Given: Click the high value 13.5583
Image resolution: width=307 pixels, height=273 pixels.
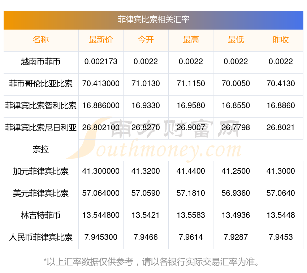Looking at the screenshot, I should 191,215.
